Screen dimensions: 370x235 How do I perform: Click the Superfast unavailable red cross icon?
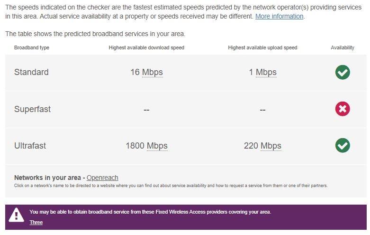(x=343, y=109)
